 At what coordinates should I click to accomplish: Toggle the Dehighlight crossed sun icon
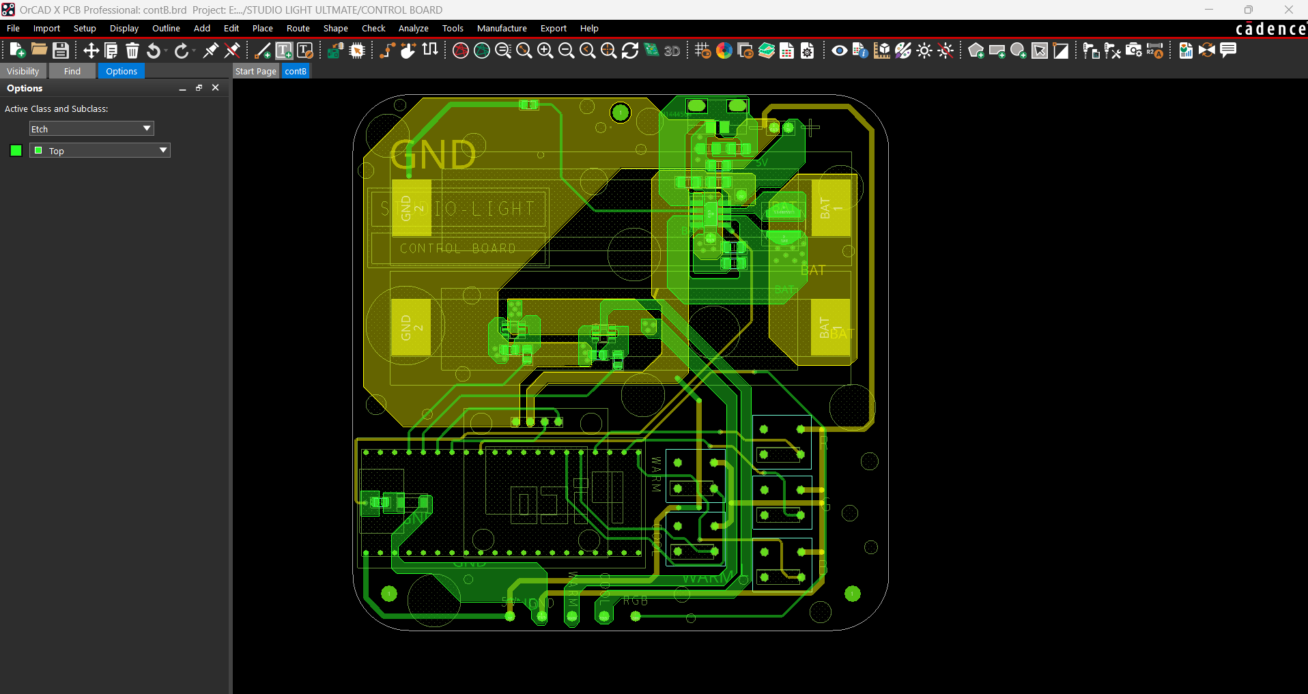click(946, 50)
